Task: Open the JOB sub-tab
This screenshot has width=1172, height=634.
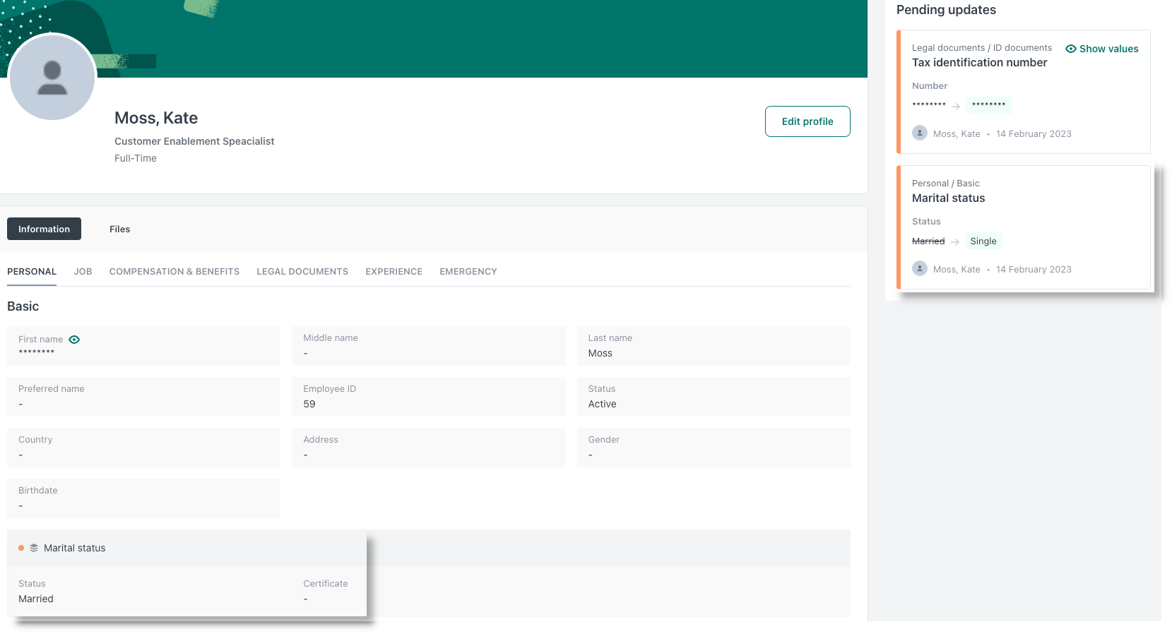Action: [83, 272]
